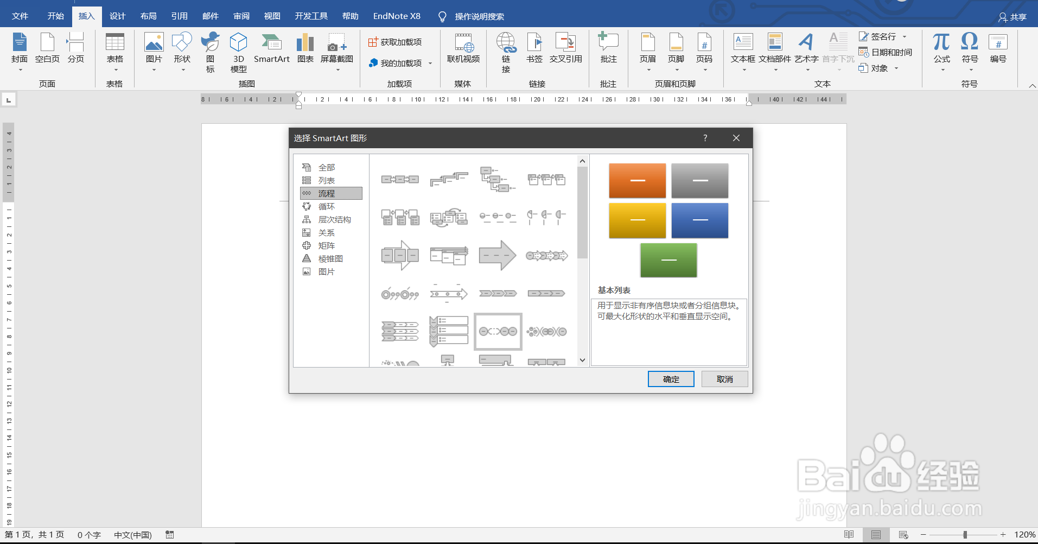
Task: Choose the large right-arrow process SmartArt thumbnail
Action: (498, 255)
